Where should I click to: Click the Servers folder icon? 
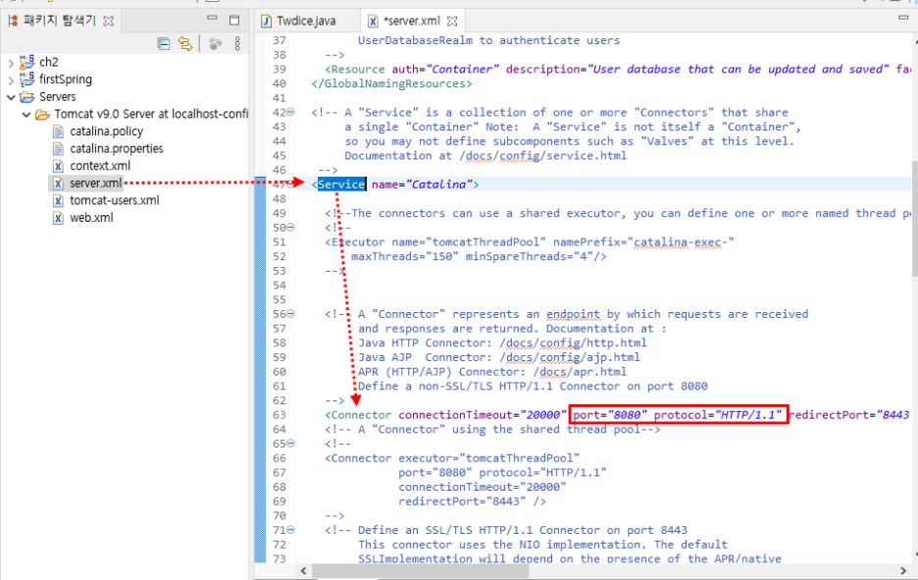[x=26, y=96]
